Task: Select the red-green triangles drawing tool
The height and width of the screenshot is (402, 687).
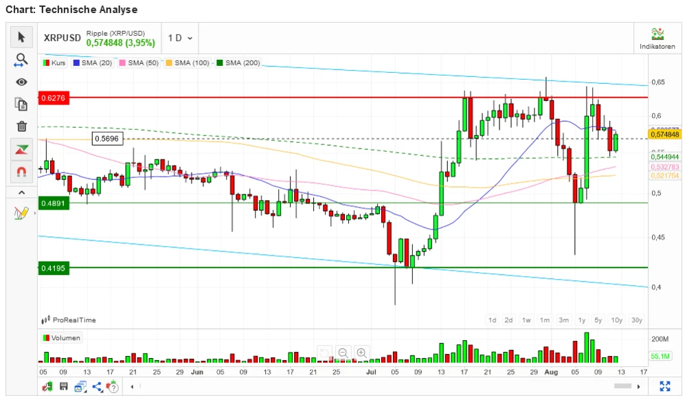Action: click(x=21, y=150)
